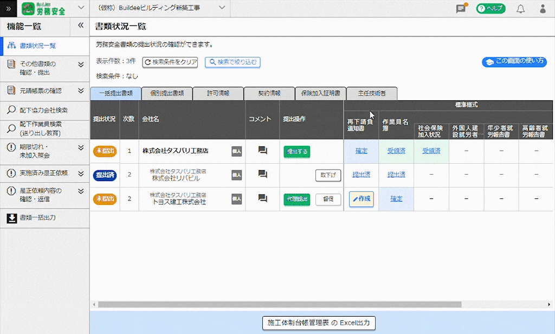Open the user account icon
Screen dimensions: 555x334
543,9
